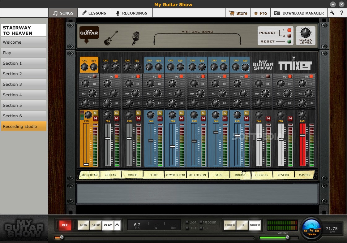Adjust the Drums channel REV knob
The width and height of the screenshot is (347, 243).
(x=245, y=67)
